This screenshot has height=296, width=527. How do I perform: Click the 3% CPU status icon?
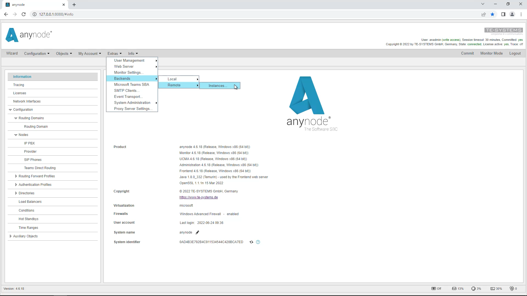click(476, 289)
